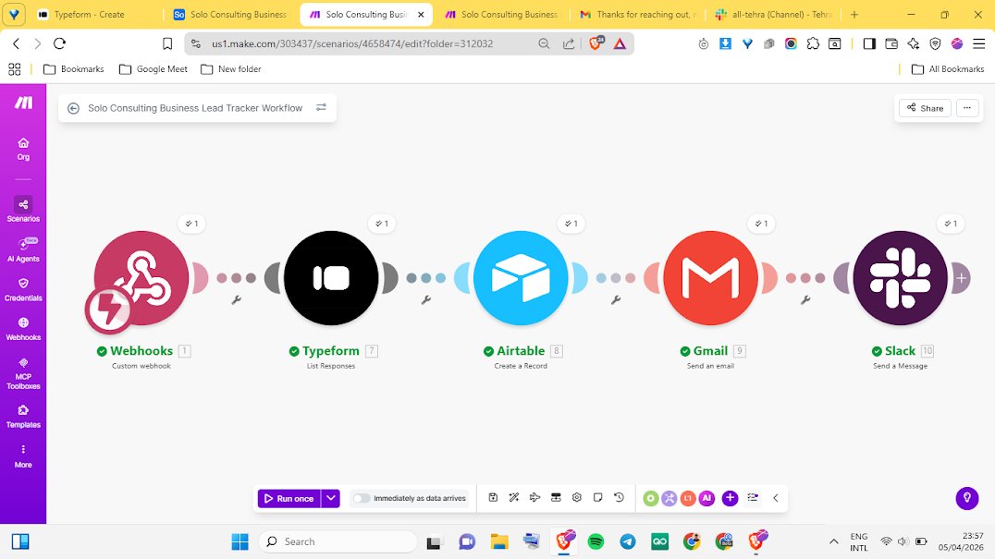Click the Windows taskbar Search box

(x=338, y=541)
